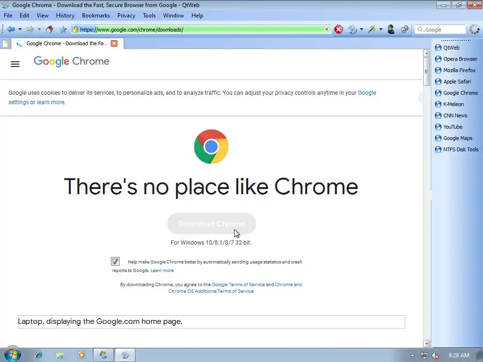Open the YouTube sidebar bookmark

(x=449, y=127)
